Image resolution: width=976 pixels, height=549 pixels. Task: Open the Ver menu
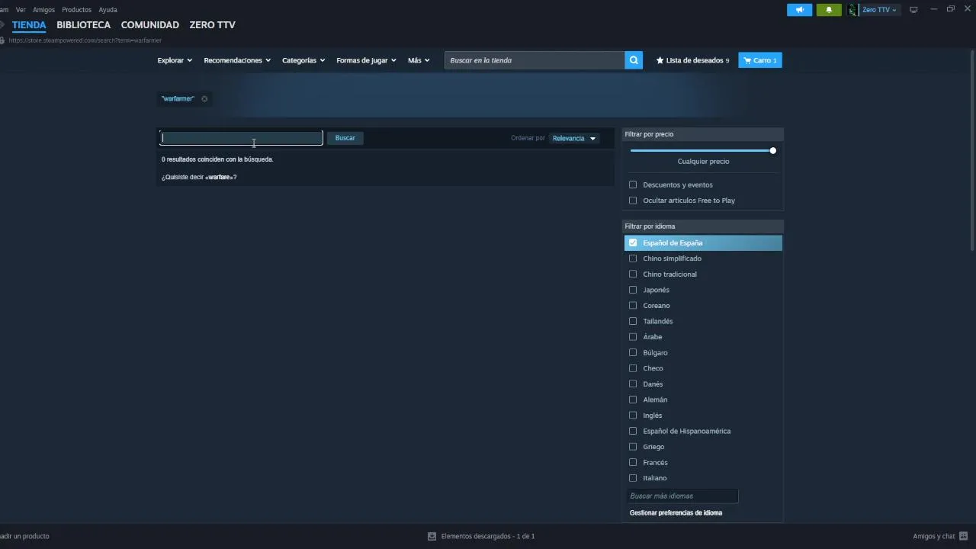(x=21, y=10)
